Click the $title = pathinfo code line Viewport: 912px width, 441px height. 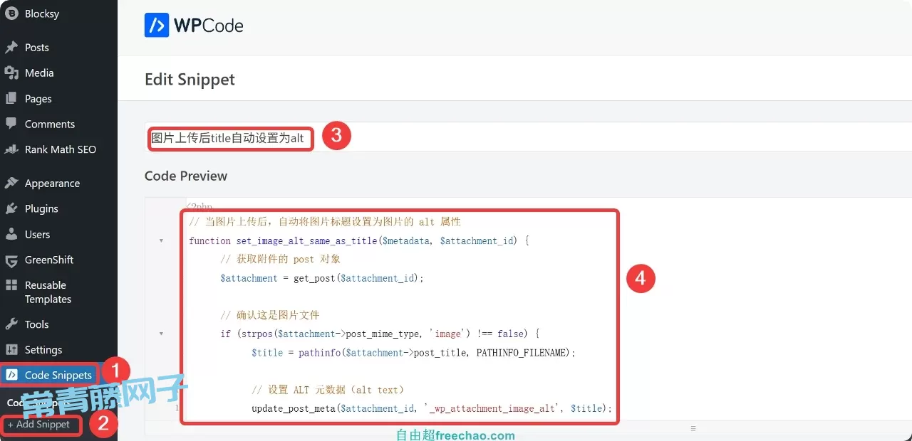[x=413, y=352]
